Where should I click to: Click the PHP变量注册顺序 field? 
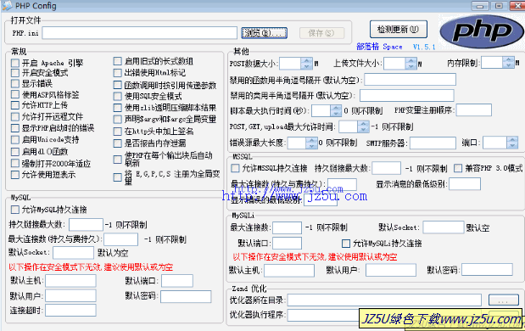point(474,109)
